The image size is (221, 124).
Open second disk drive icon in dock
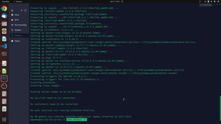click(4, 101)
